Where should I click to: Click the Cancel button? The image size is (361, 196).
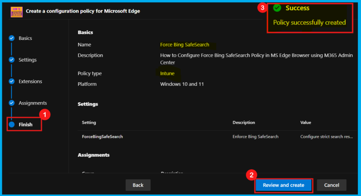click(331, 185)
